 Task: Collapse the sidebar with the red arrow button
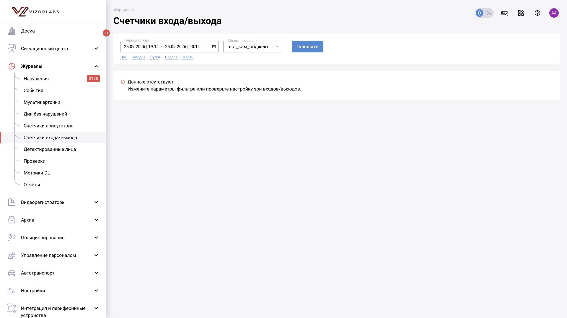106,33
